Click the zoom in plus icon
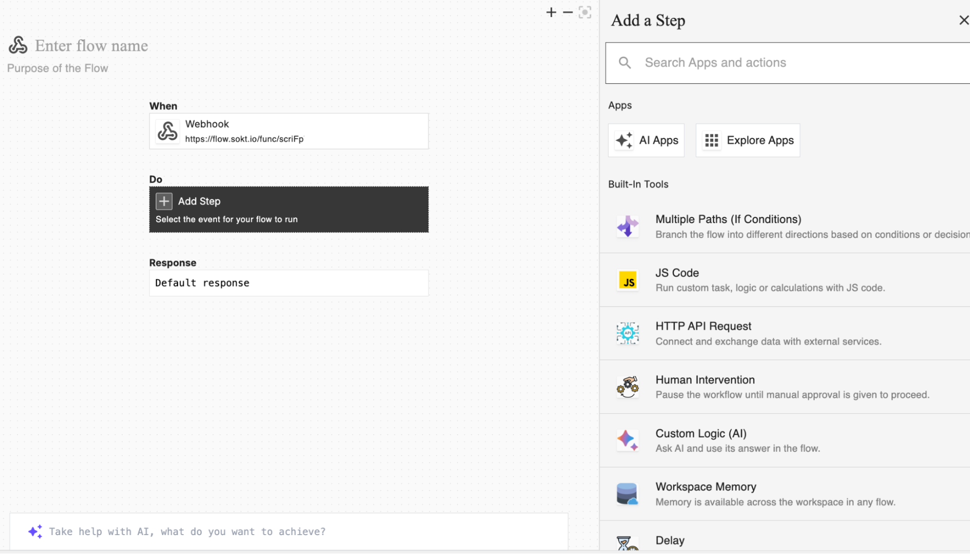Viewport: 970px width, 554px height. coord(551,13)
